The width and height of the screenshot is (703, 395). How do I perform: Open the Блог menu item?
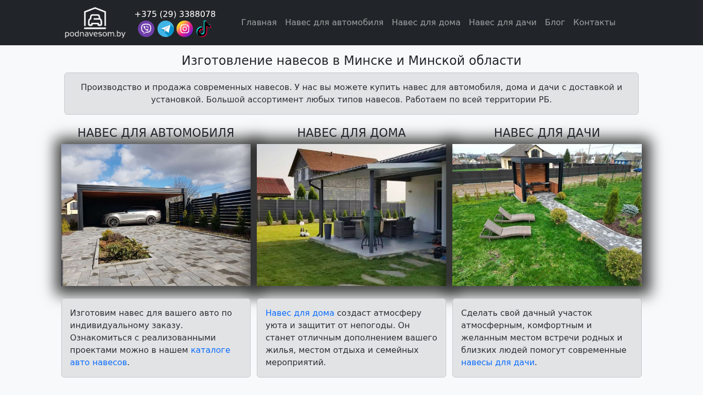point(555,23)
